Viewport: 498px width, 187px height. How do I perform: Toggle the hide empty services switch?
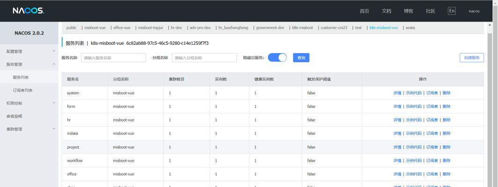point(277,58)
